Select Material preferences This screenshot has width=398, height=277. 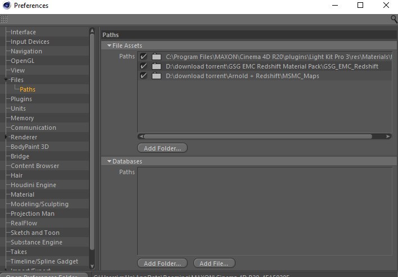pos(22,194)
